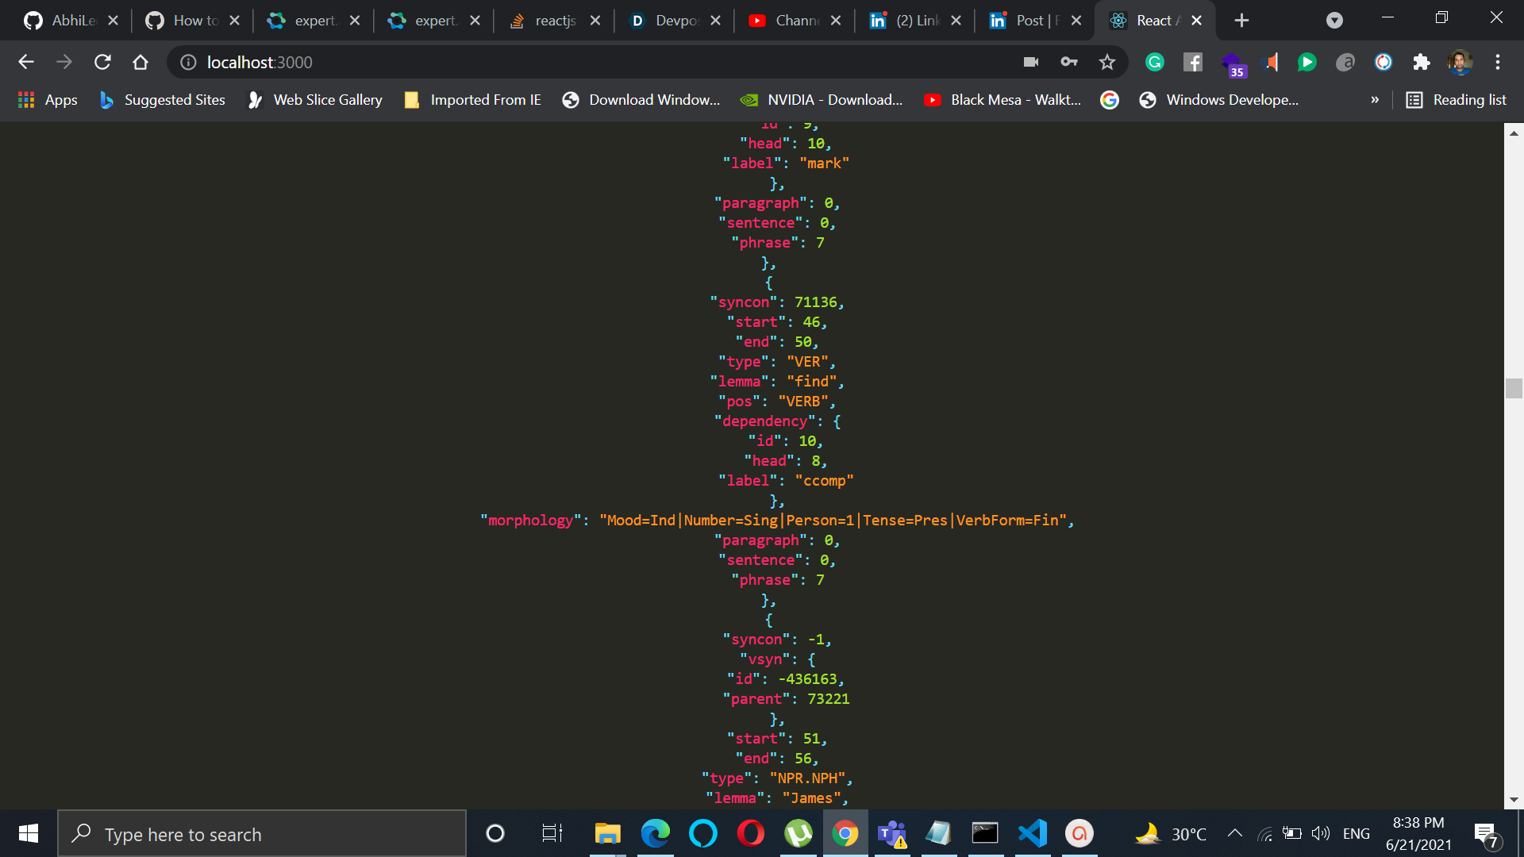Click the Windows search box
The image size is (1524, 857).
point(262,834)
